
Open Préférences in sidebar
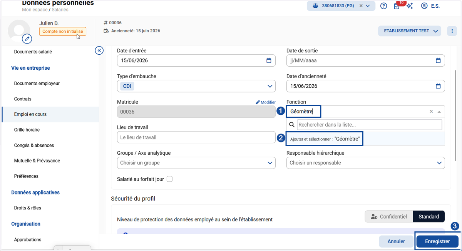coord(26,176)
